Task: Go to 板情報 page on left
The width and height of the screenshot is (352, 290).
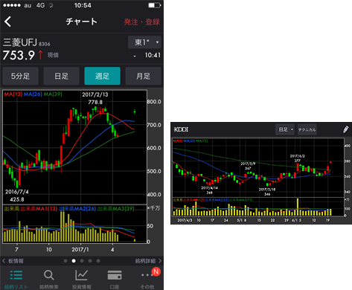Action: pos(13,261)
